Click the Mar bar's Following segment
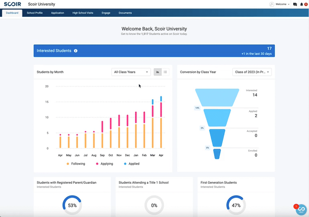Screen dimensions: 309x217 coord(153,133)
